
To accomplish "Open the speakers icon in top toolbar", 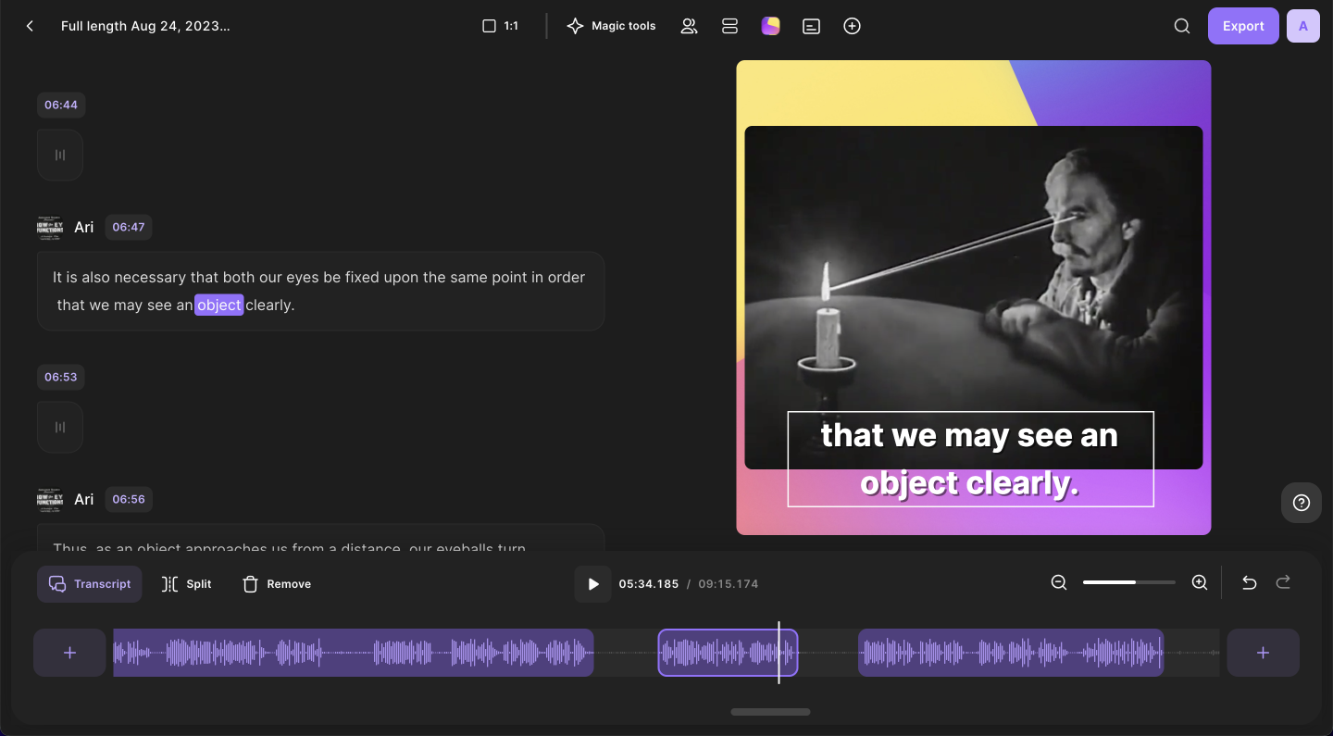I will click(x=689, y=26).
